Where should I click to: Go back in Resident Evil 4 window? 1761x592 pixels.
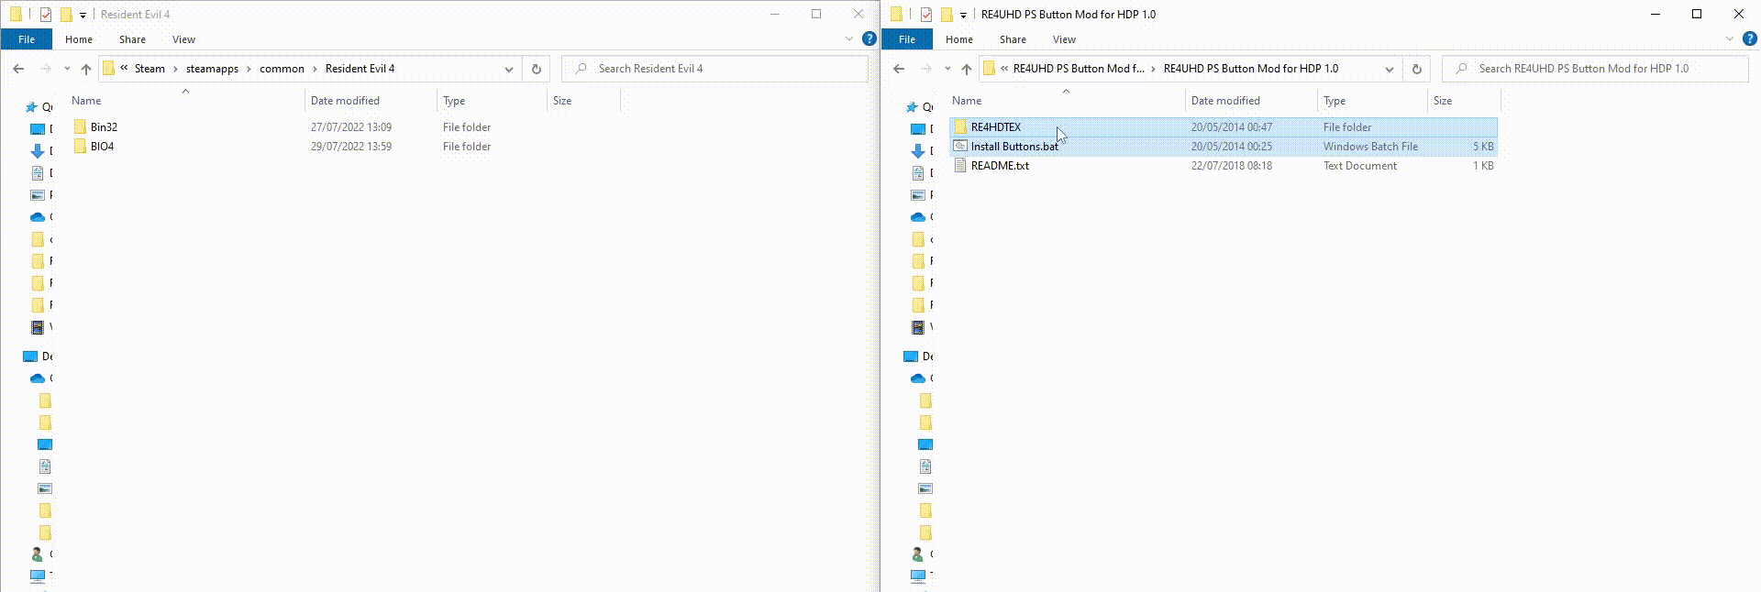(x=18, y=69)
